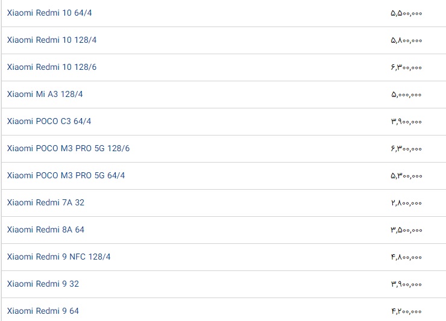Click the price beside Xiaomi Mi A3 128/4
The height and width of the screenshot is (321, 446).
coord(406,94)
